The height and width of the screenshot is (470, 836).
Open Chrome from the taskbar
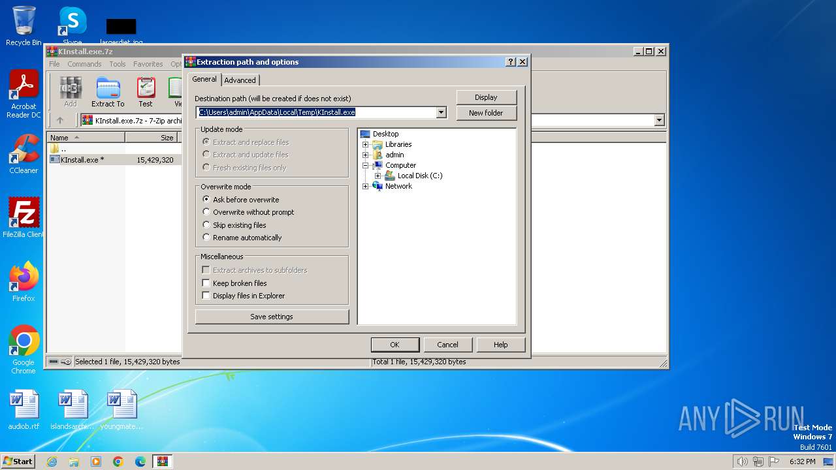point(118,462)
